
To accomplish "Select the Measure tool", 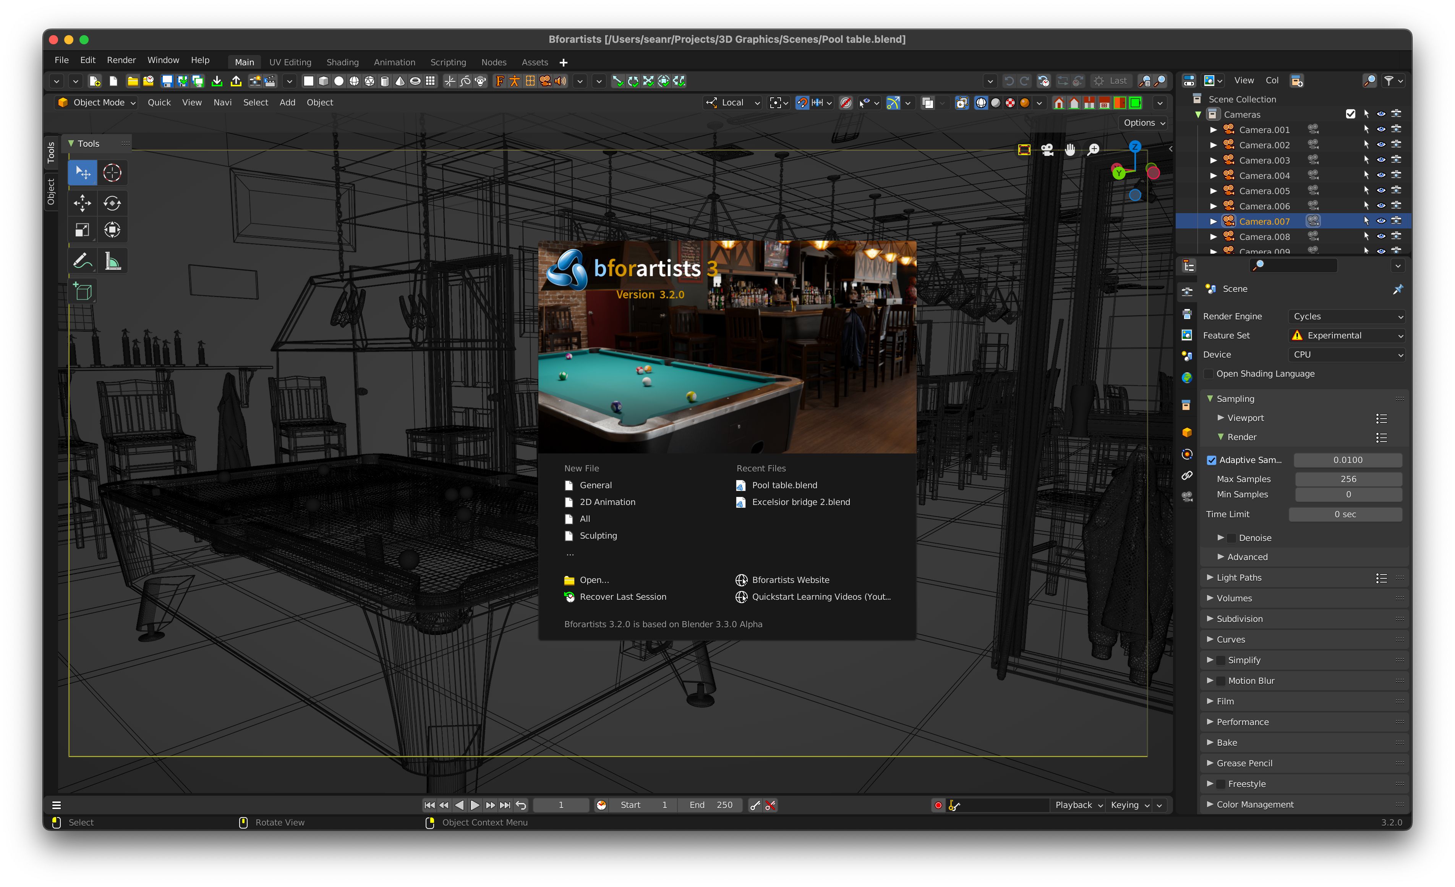I will tap(112, 261).
